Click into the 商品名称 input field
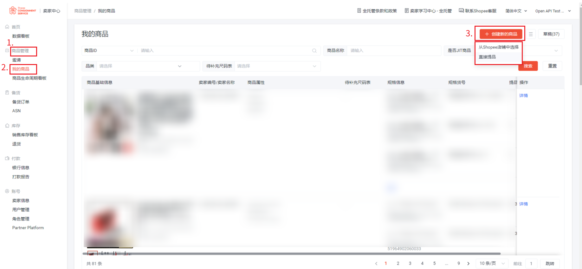This screenshot has height=269, width=582. pyautogui.click(x=394, y=50)
